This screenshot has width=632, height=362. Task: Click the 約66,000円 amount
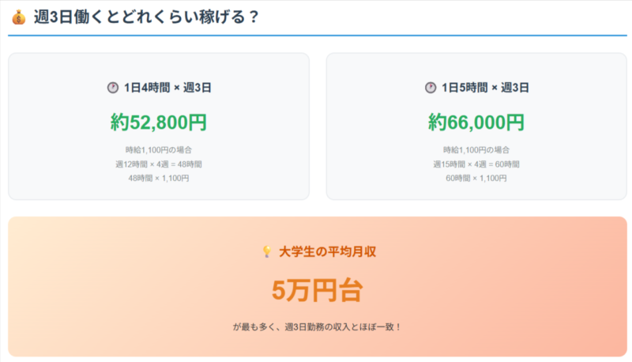(x=476, y=122)
